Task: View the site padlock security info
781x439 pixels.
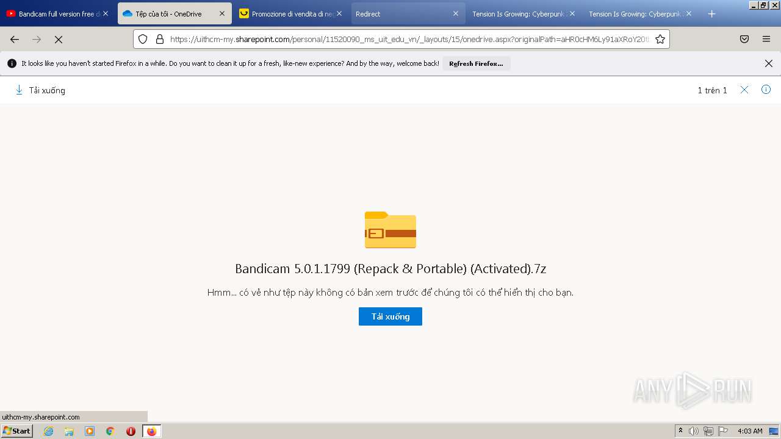Action: 160,39
